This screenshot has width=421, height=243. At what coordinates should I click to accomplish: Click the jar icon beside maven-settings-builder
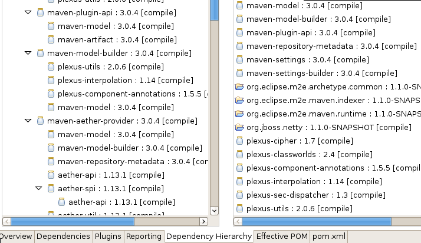click(x=239, y=73)
